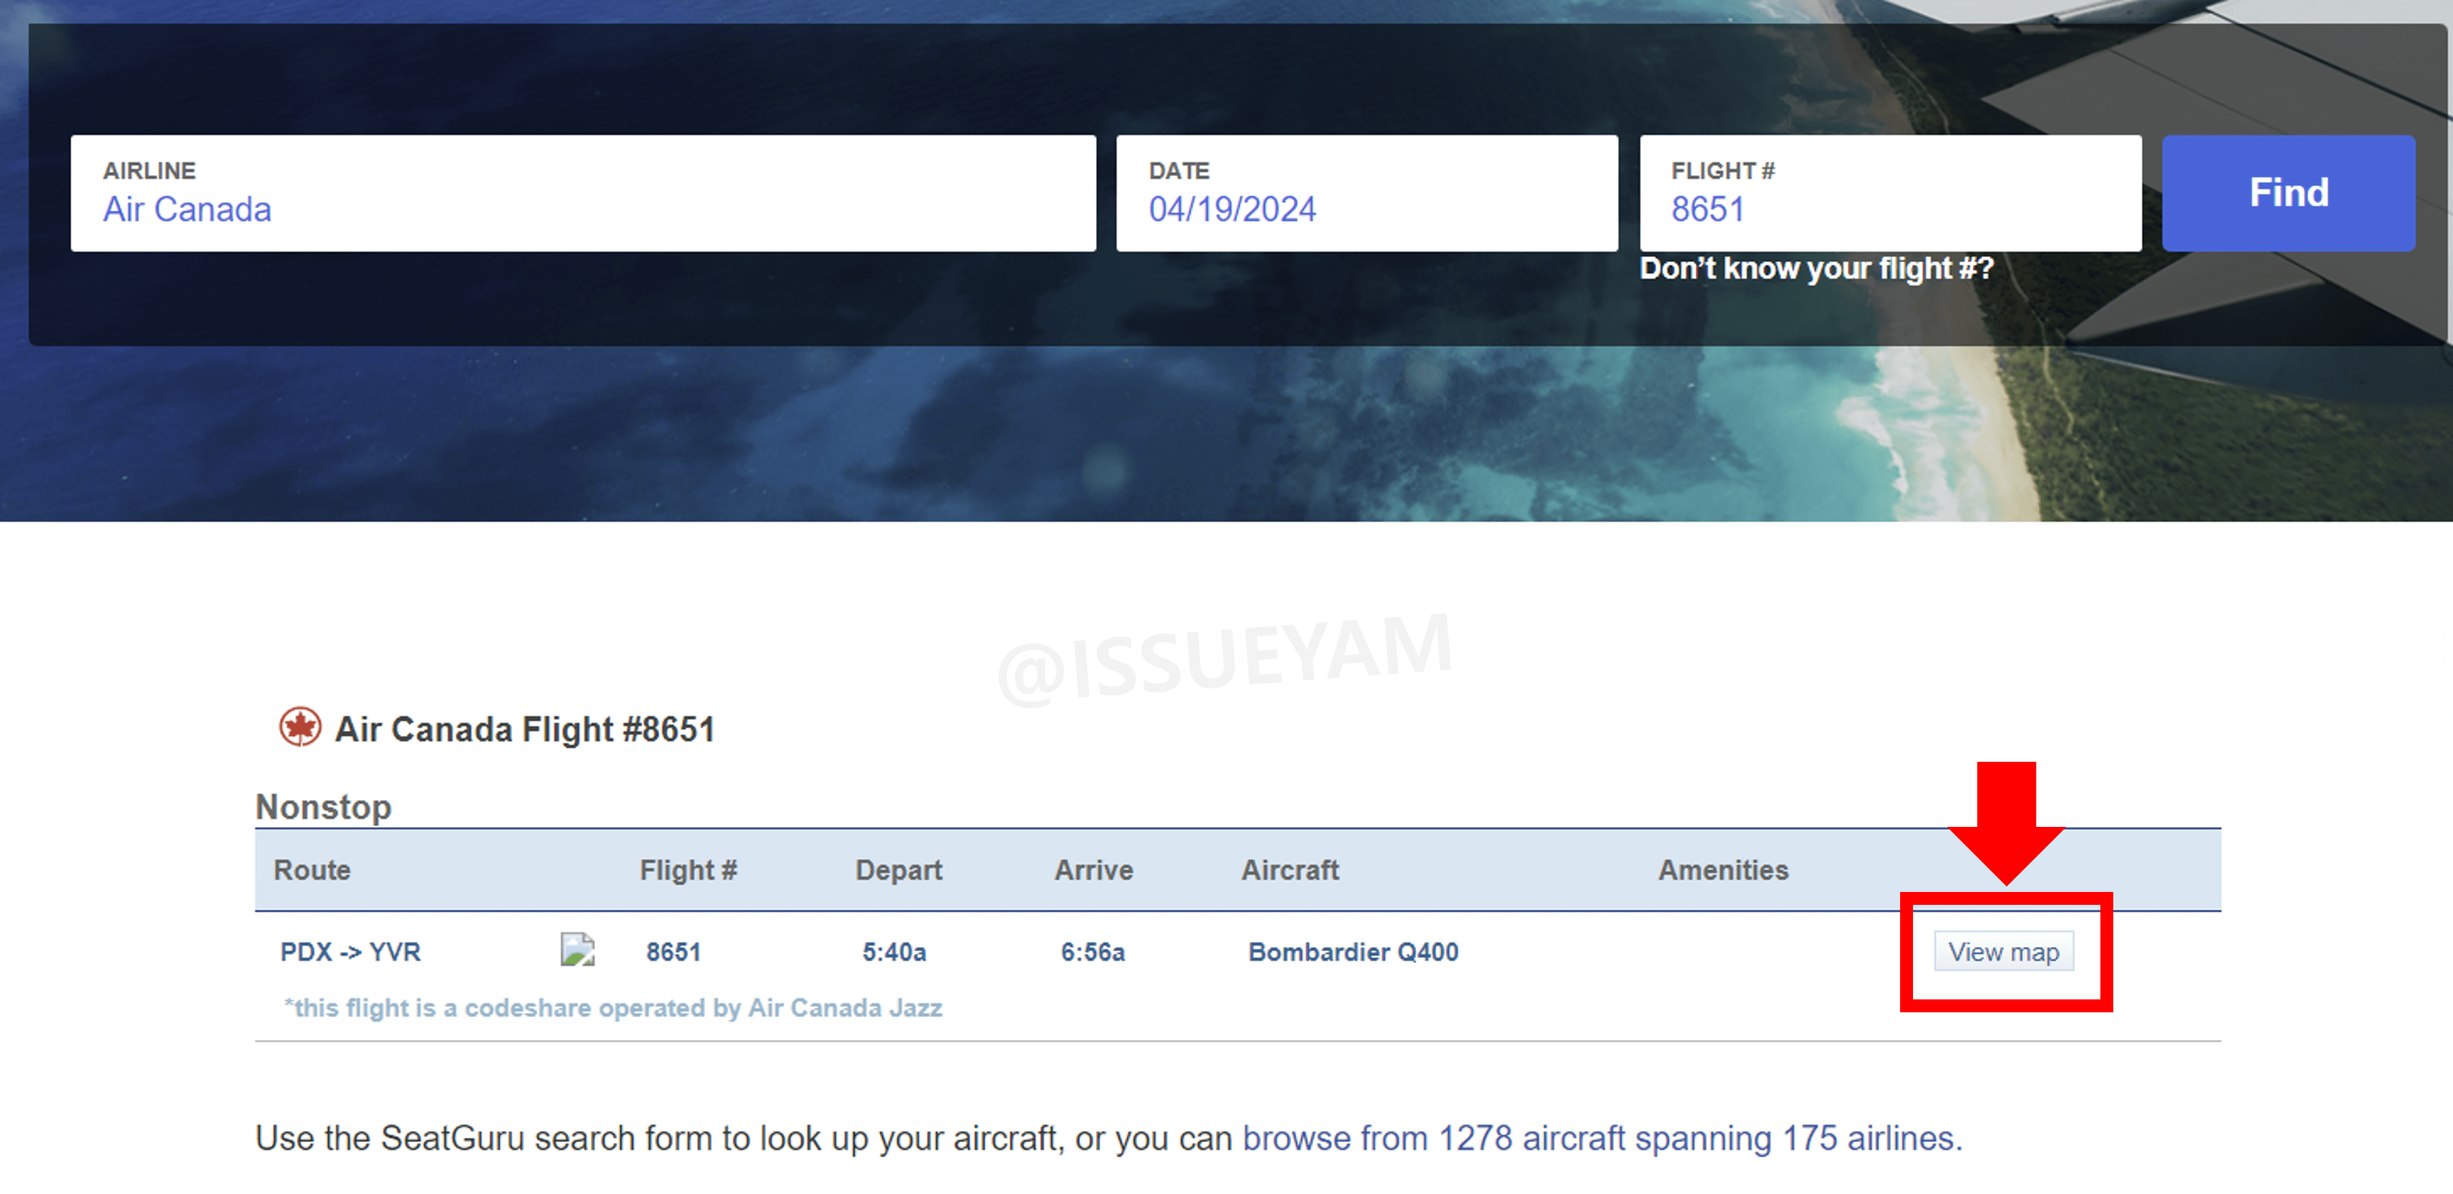This screenshot has height=1194, width=2453.
Task: Open the Airline field showing Air Canada
Action: (583, 193)
